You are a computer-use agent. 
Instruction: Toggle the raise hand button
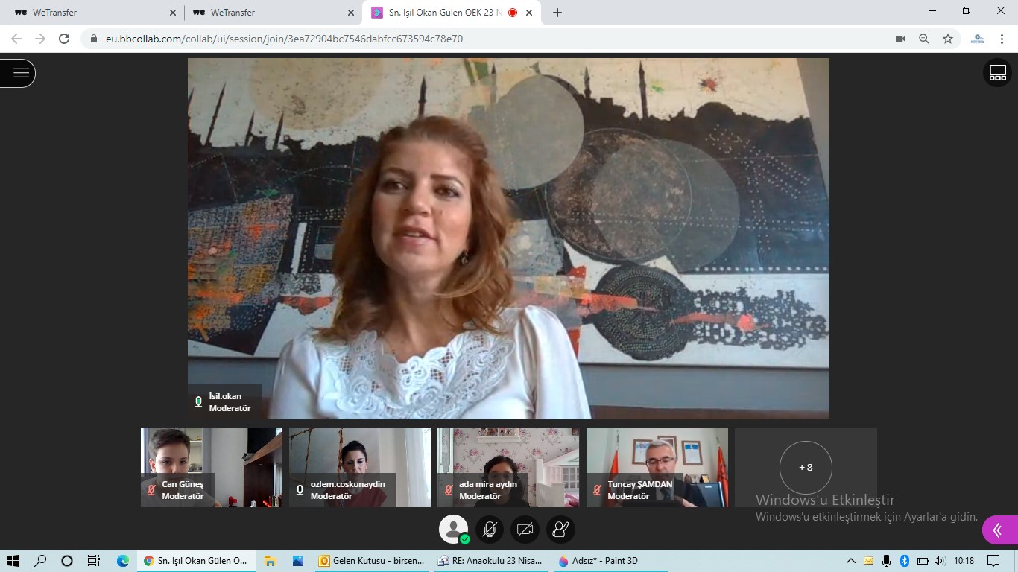560,530
